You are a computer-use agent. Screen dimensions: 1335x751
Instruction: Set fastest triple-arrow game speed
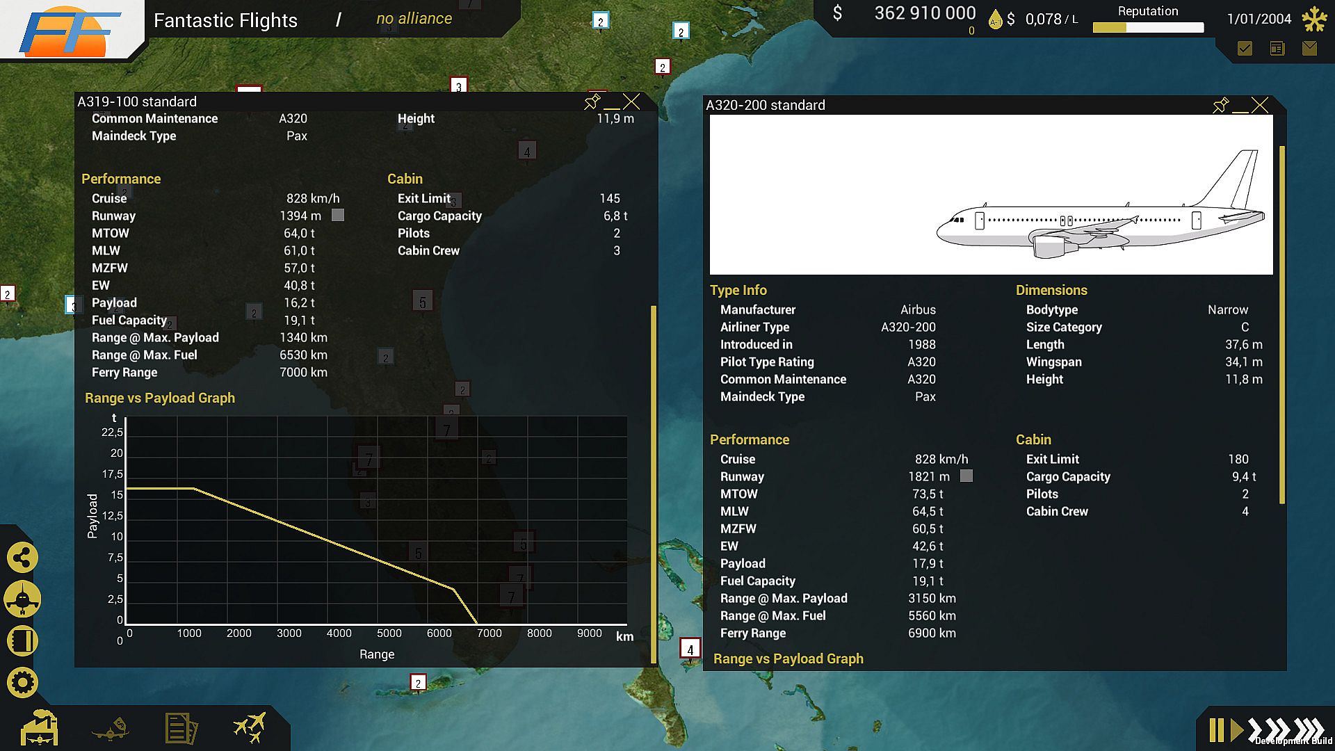pyautogui.click(x=1310, y=729)
